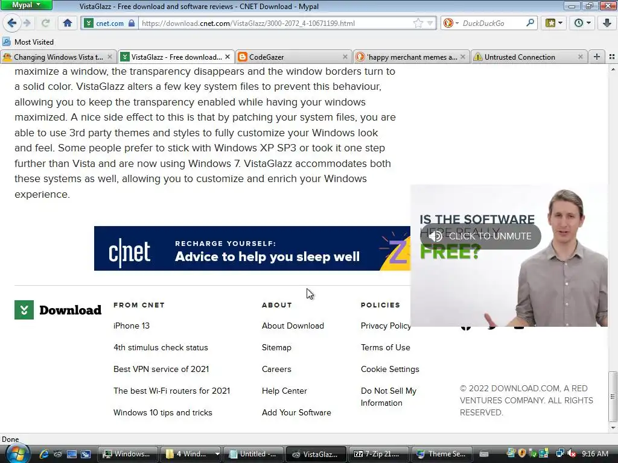Open Windows 10 tips and tricks link
Viewport: 618px width, 463px height.
(x=162, y=412)
